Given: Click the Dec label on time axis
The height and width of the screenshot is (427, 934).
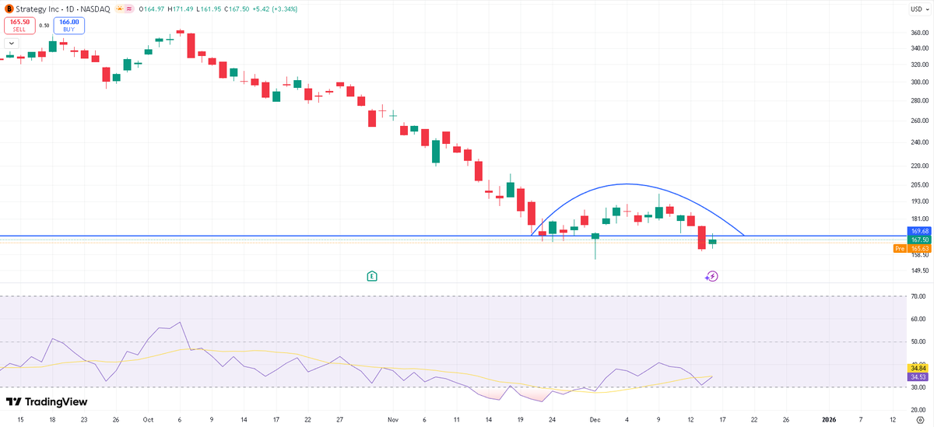Looking at the screenshot, I should pos(595,419).
